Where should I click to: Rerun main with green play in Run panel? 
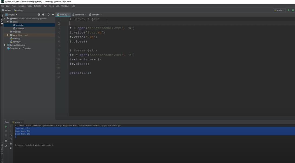6,127
